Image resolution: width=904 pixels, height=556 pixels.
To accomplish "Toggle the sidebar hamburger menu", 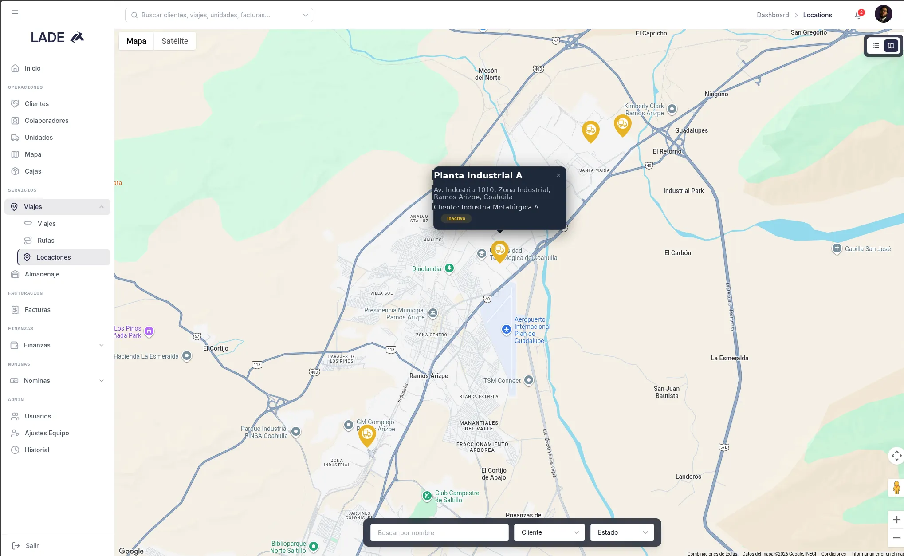I will pyautogui.click(x=15, y=13).
